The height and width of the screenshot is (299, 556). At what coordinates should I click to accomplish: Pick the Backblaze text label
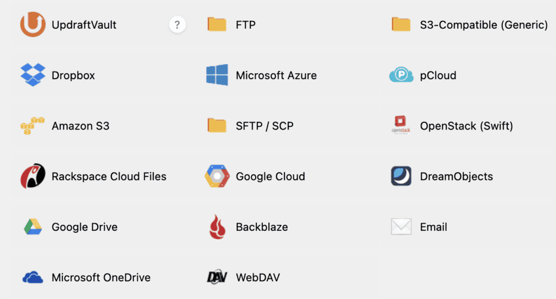[262, 227]
